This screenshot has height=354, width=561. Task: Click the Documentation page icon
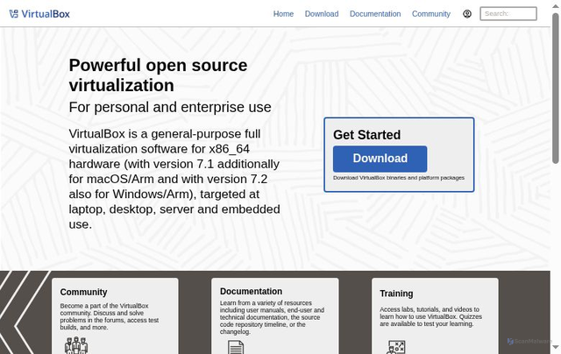point(236,347)
